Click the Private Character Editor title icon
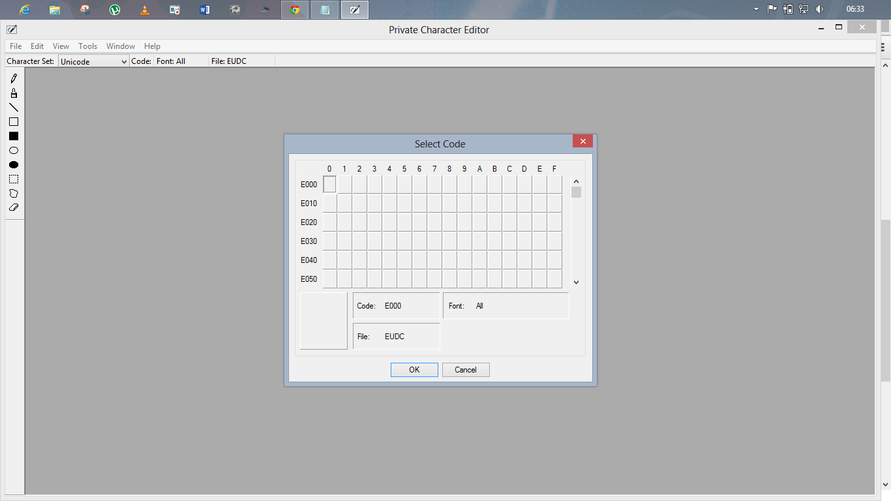Image resolution: width=891 pixels, height=501 pixels. point(12,29)
